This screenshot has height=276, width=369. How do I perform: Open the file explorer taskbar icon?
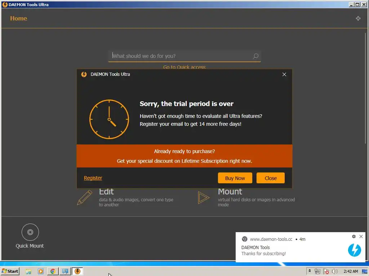coord(28,272)
